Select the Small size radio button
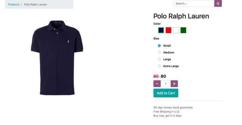Screen dimensions: 242x125 pos(159,46)
